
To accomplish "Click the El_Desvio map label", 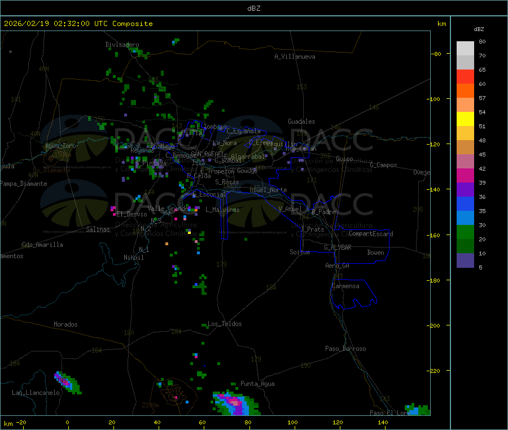I will (x=132, y=214).
